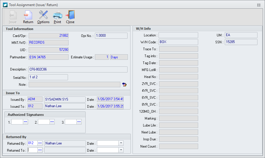Open Returned By employee lookup

tap(40, 143)
